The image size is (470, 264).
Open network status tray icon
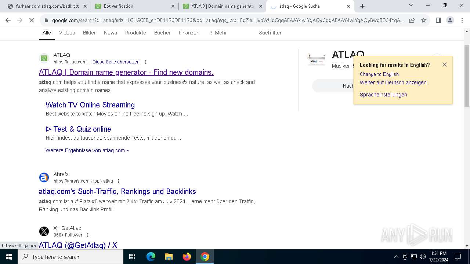[x=414, y=257]
